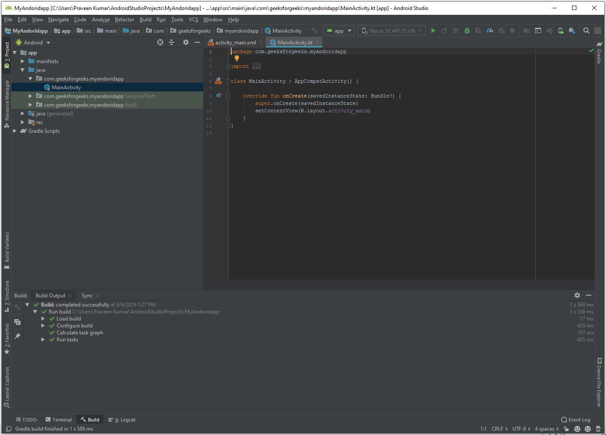Toggle Pin Tab in the Build panel

(x=17, y=336)
